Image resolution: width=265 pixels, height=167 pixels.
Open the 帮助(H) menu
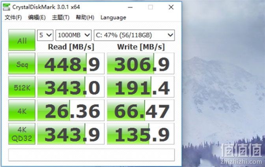[85, 17]
